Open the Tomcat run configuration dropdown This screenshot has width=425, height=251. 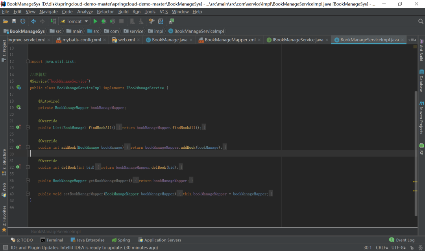click(x=74, y=21)
